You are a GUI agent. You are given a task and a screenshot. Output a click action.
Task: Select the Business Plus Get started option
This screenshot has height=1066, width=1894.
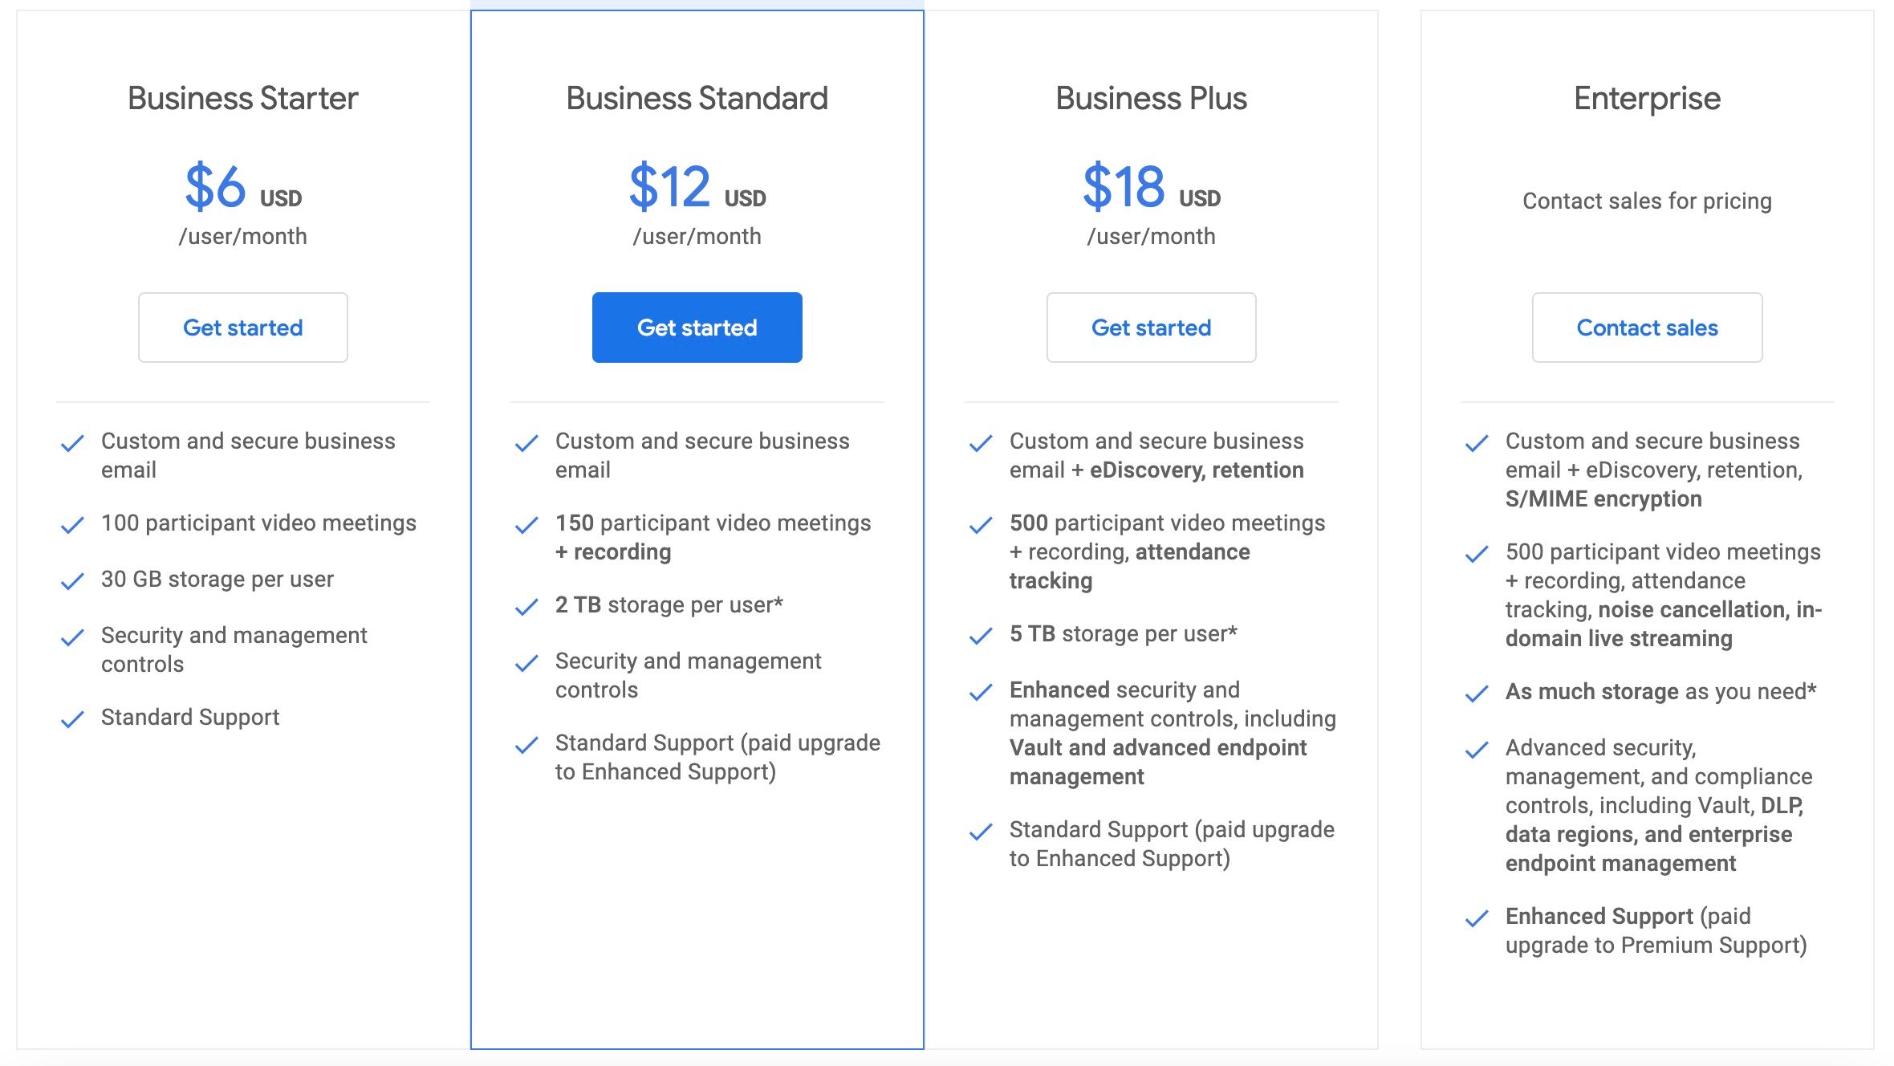(x=1151, y=327)
